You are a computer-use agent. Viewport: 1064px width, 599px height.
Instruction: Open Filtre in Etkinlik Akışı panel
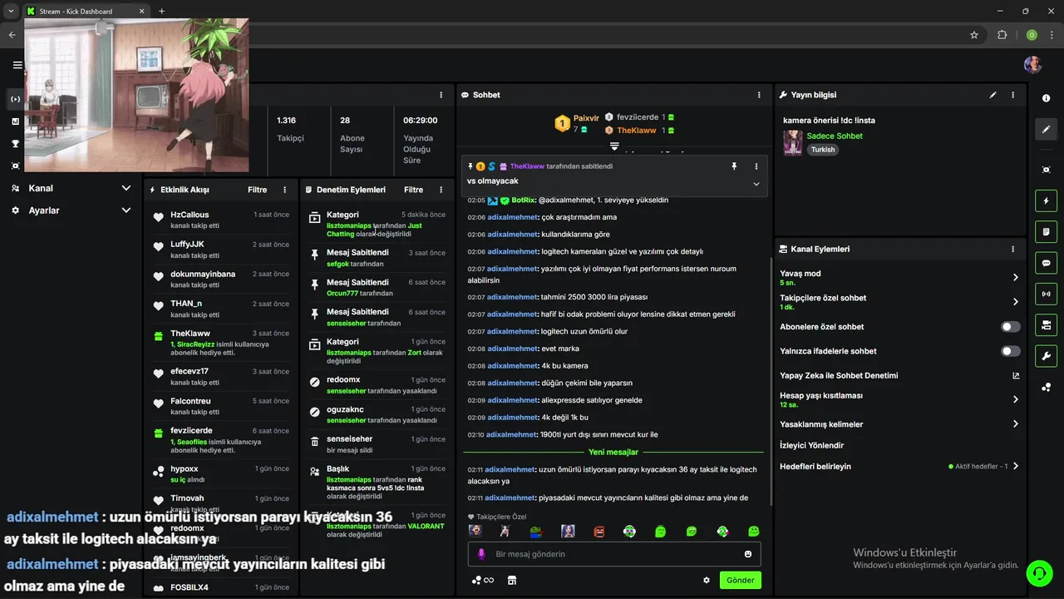(x=257, y=190)
